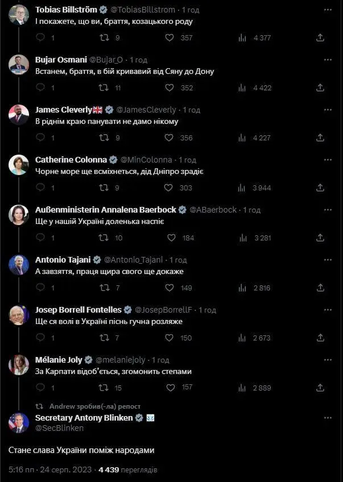The height and width of the screenshot is (482, 343).
Task: Reply to Josep Borrell Fontelles's tweet
Action: (x=40, y=338)
